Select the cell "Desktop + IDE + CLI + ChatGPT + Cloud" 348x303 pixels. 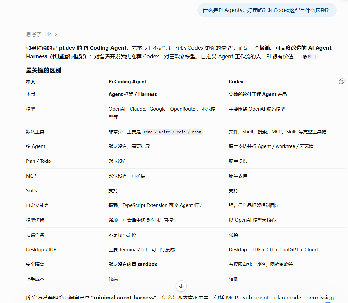tap(273, 250)
